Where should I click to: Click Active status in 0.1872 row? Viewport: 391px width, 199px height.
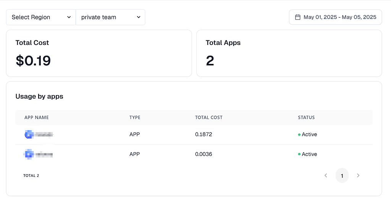click(x=307, y=134)
